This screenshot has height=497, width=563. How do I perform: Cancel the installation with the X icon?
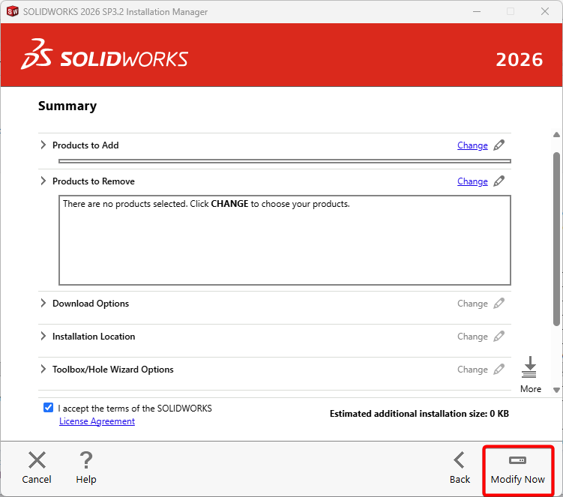pos(37,460)
